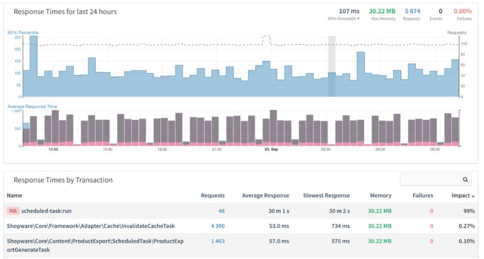Click the Response Times by Transaction heading
The height and width of the screenshot is (259, 484).
(63, 180)
